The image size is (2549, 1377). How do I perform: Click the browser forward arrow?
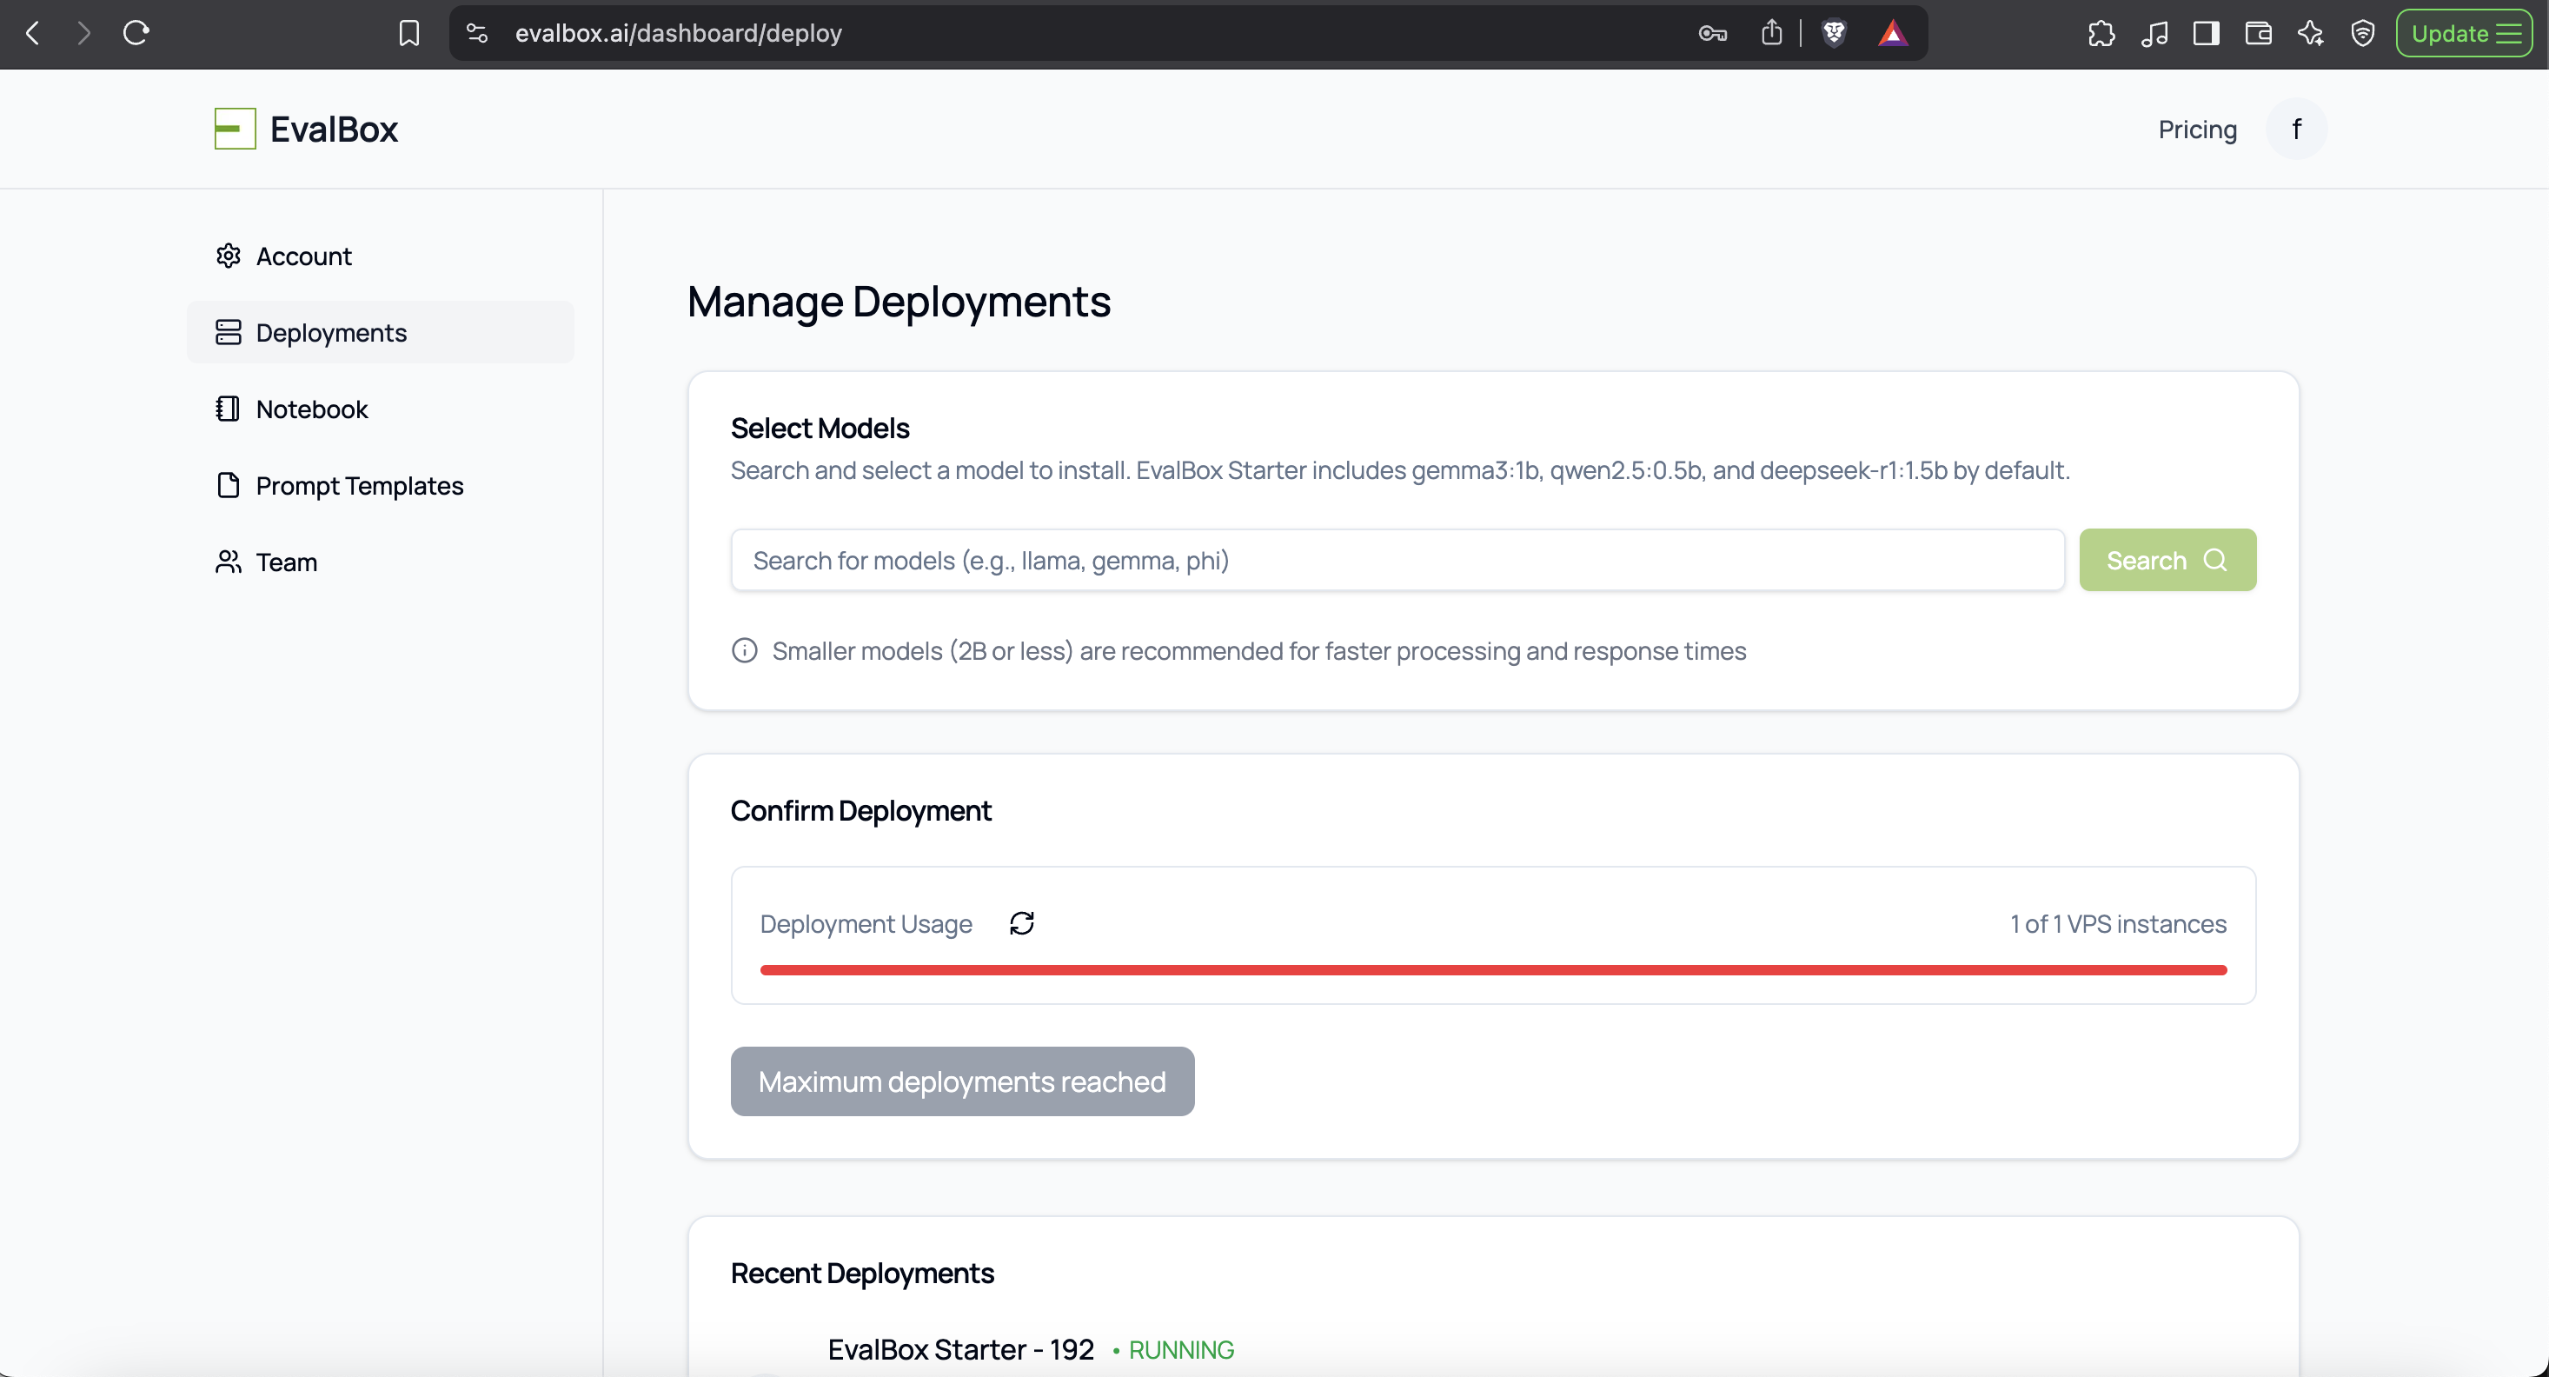(84, 33)
